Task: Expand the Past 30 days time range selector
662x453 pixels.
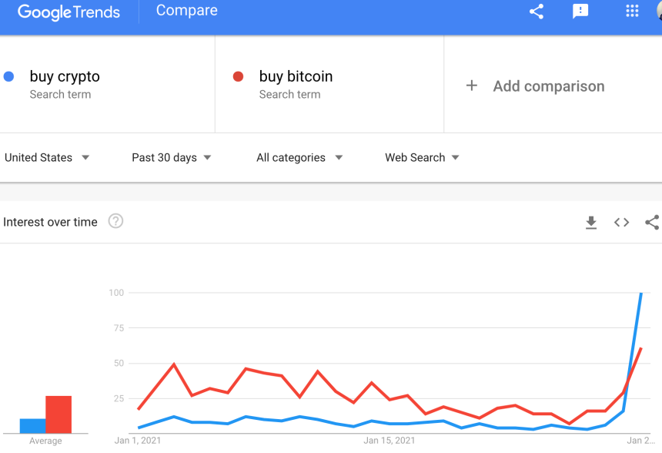Action: point(171,157)
